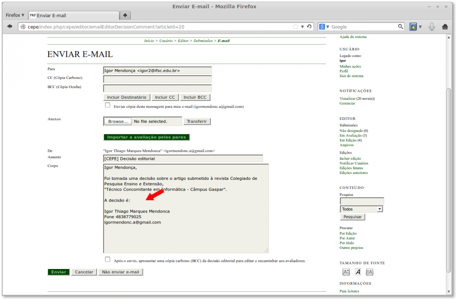Open the Firefox downloads arrow
Screen dimensions: 456x299
click(432, 27)
